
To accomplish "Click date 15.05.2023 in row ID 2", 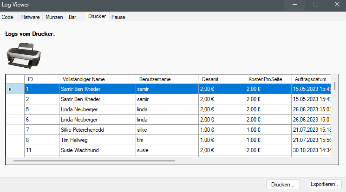I will (x=311, y=99).
